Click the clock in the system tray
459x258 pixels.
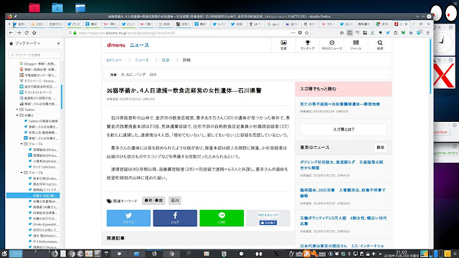click(402, 254)
